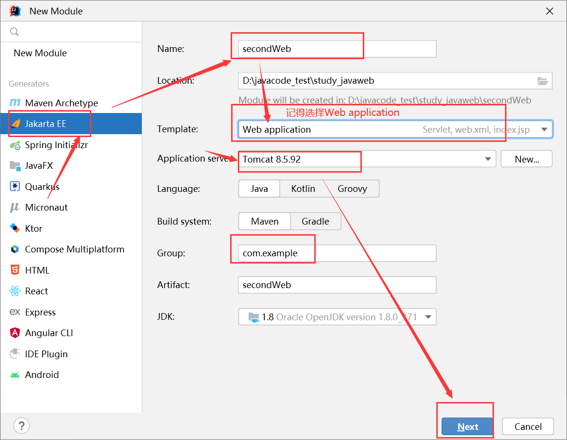Close the New Module dialog

coord(550,11)
